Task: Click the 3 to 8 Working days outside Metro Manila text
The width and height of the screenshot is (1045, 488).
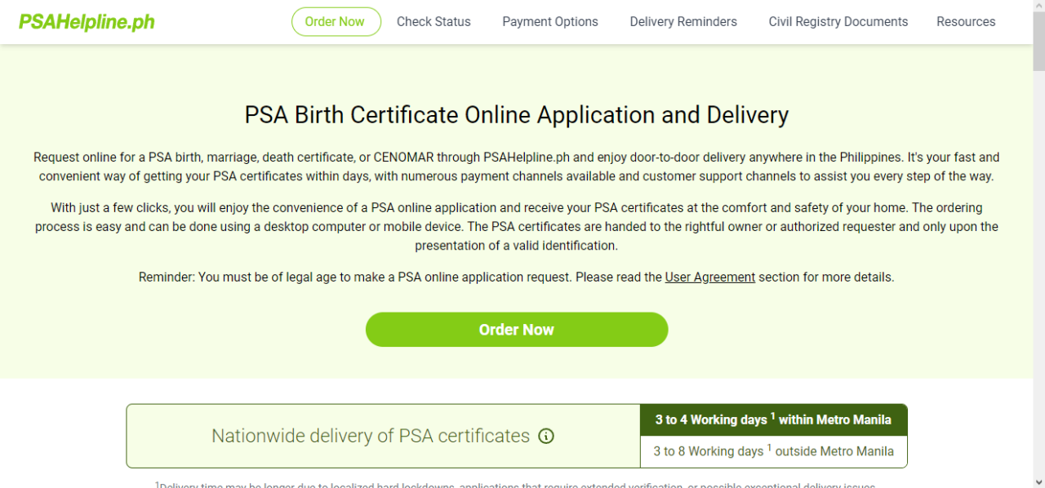Action: (773, 450)
